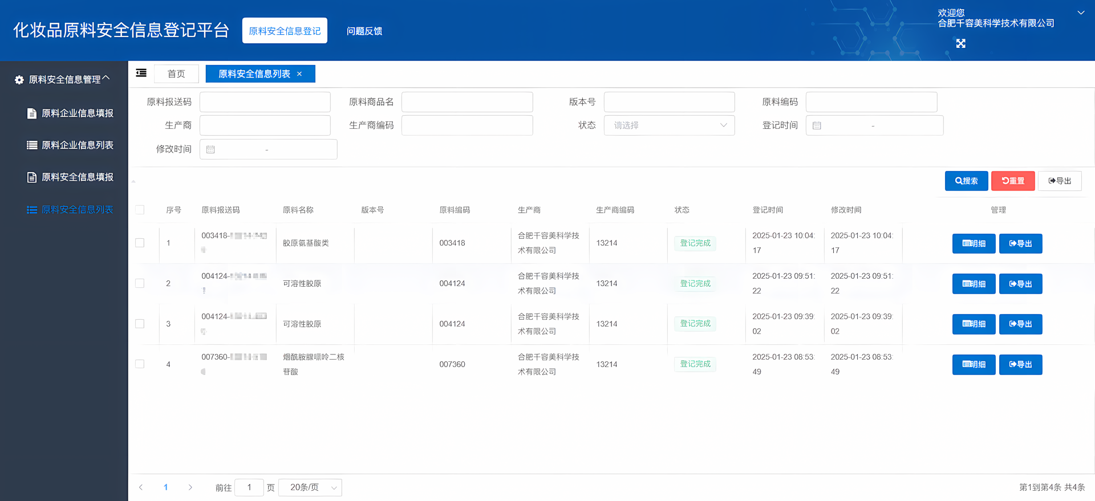Click the 登记完成 status tag in row 4
Screen dimensions: 1095x501
[695, 364]
